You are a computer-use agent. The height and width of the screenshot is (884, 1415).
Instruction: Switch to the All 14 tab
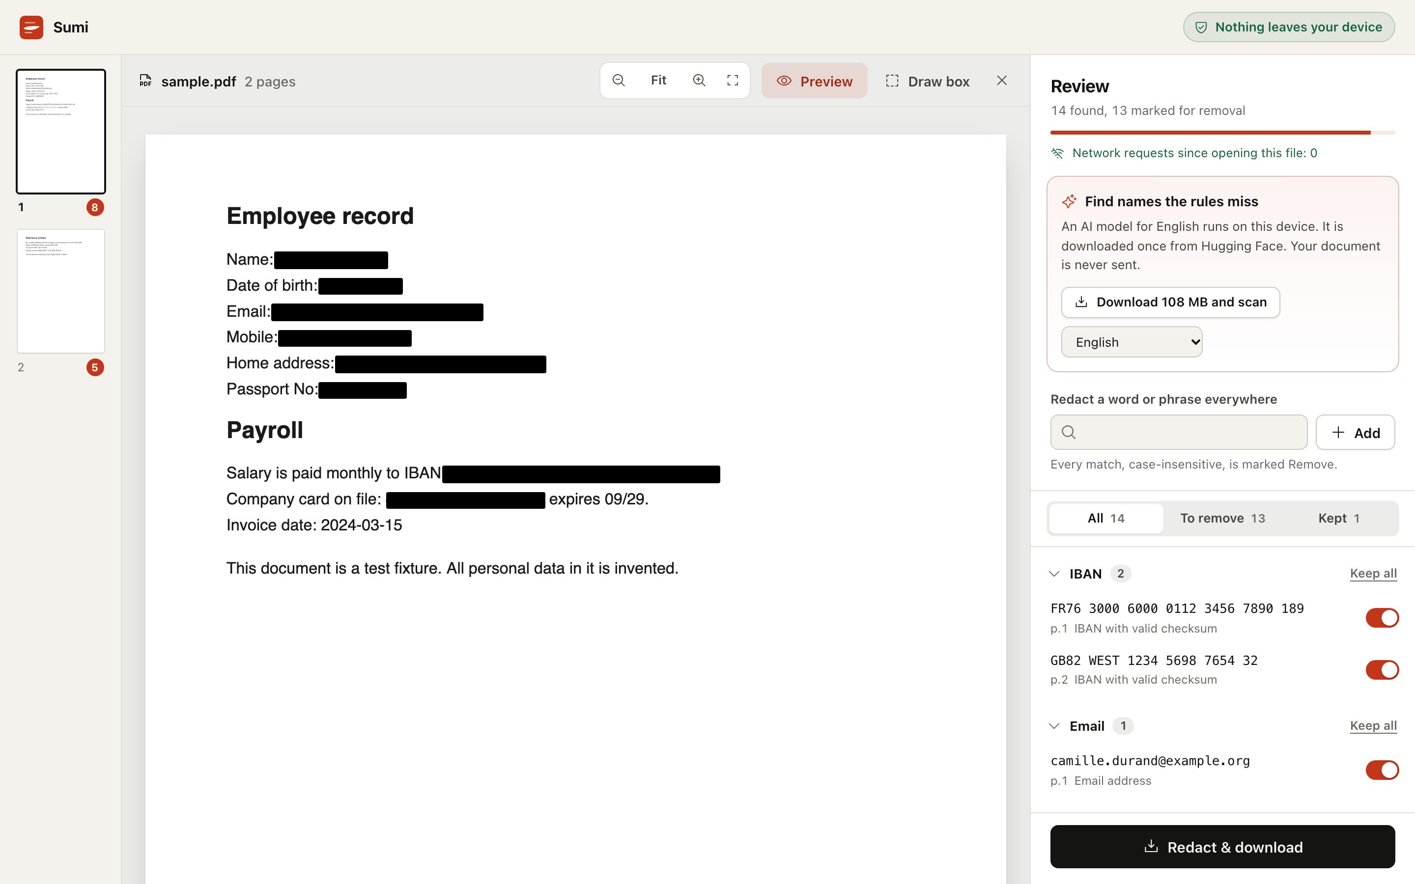click(1105, 519)
